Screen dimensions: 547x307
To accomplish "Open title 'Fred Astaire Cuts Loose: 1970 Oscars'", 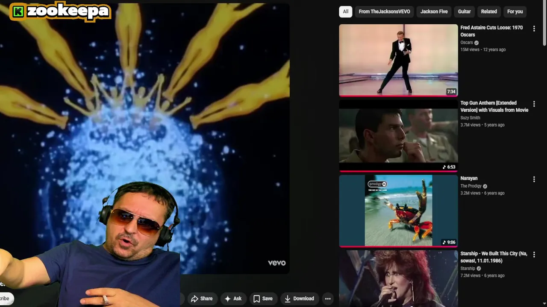I will (x=491, y=31).
